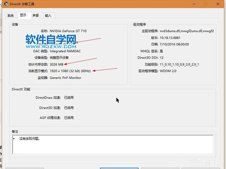The width and height of the screenshot is (226, 169).
Task: Click the device name NVIDIA GeForce GT 710
Action: click(x=68, y=31)
